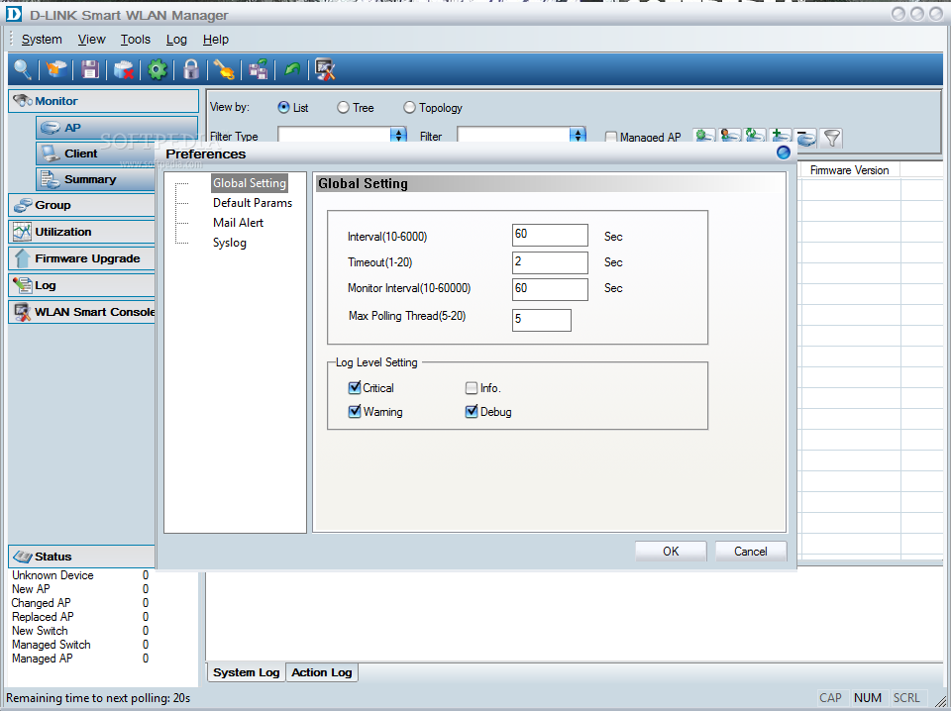Select Default Params in Preferences tree
The height and width of the screenshot is (711, 951).
pyautogui.click(x=253, y=203)
